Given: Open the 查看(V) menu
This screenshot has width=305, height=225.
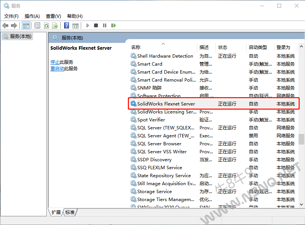Looking at the screenshot, I should pyautogui.click(x=53, y=16).
